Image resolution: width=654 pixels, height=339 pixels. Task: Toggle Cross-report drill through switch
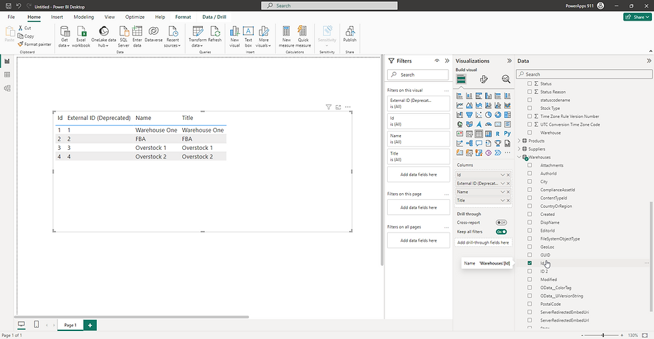click(x=501, y=222)
